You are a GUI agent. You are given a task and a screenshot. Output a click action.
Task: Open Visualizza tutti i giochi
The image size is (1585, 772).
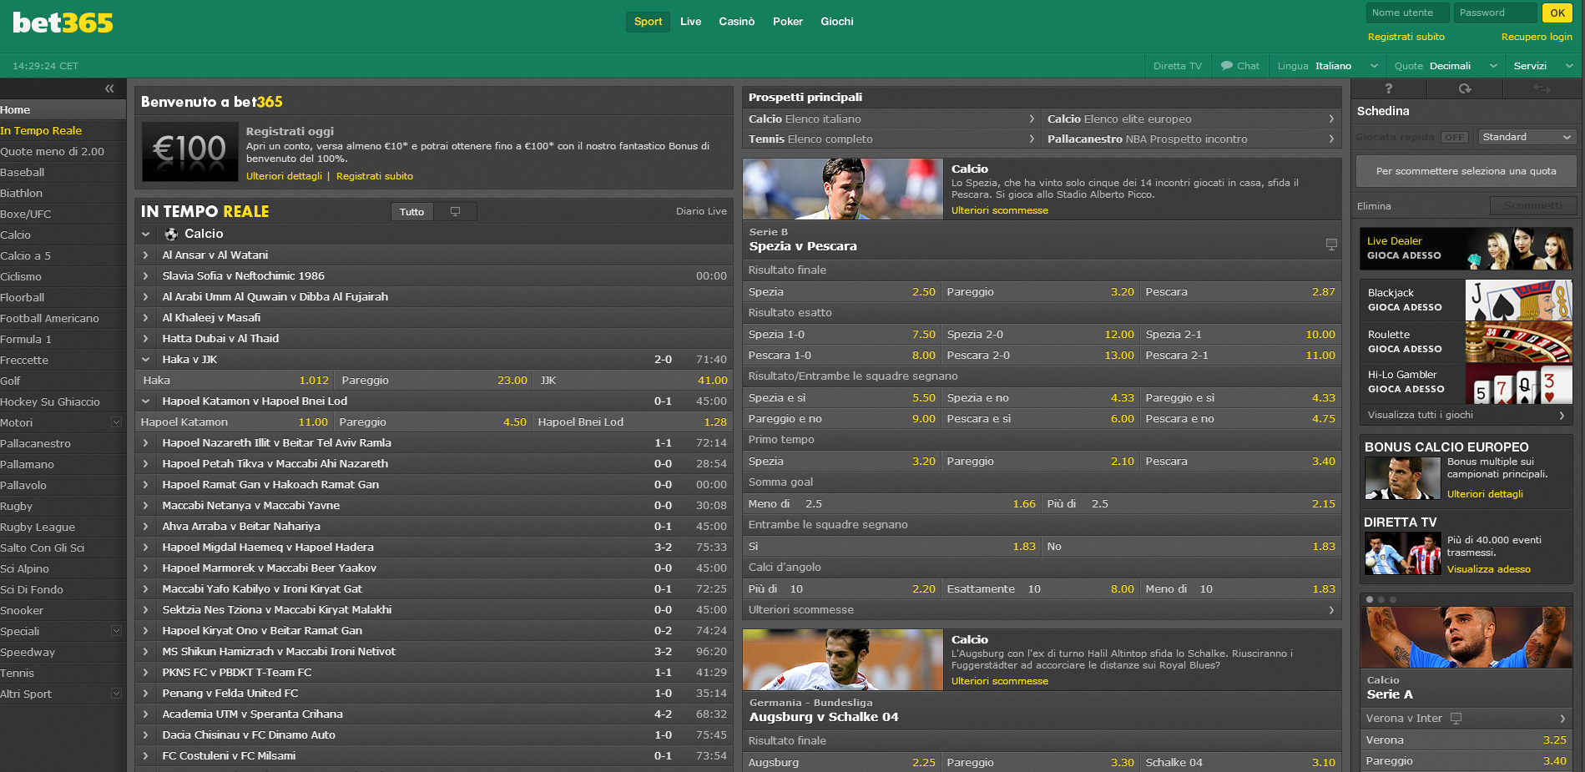coord(1466,415)
